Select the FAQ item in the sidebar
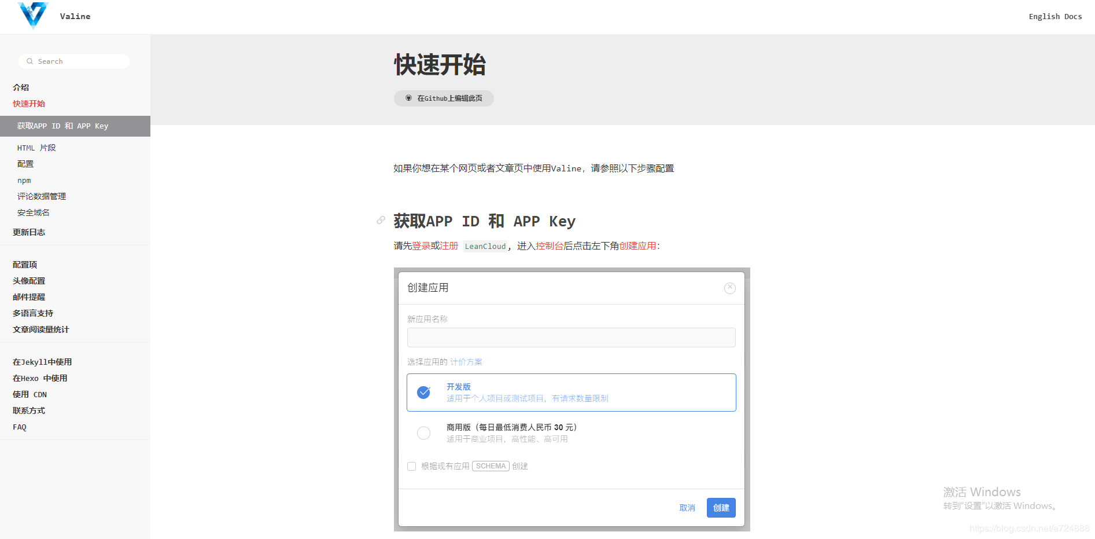1095x539 pixels. (19, 427)
